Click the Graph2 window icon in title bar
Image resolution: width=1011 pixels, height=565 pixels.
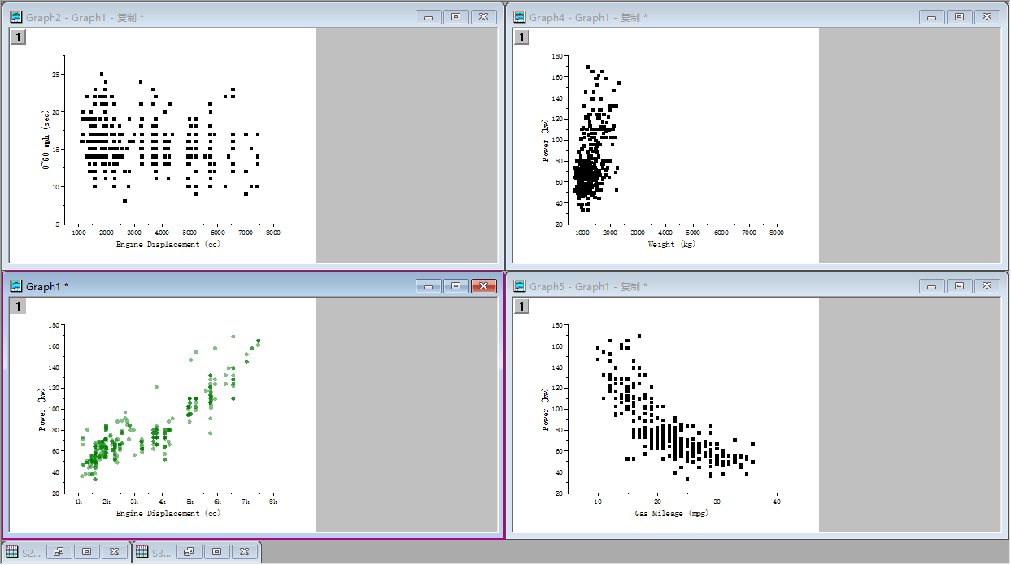click(15, 17)
